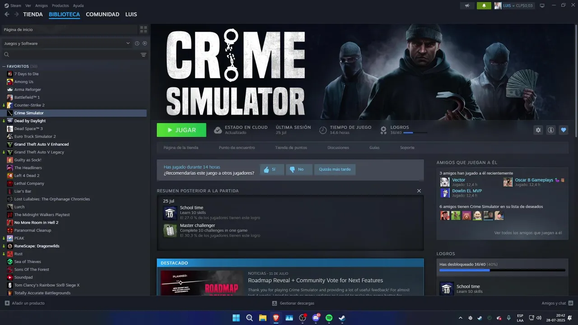Open the game settings gear icon
The width and height of the screenshot is (578, 325).
pos(538,130)
